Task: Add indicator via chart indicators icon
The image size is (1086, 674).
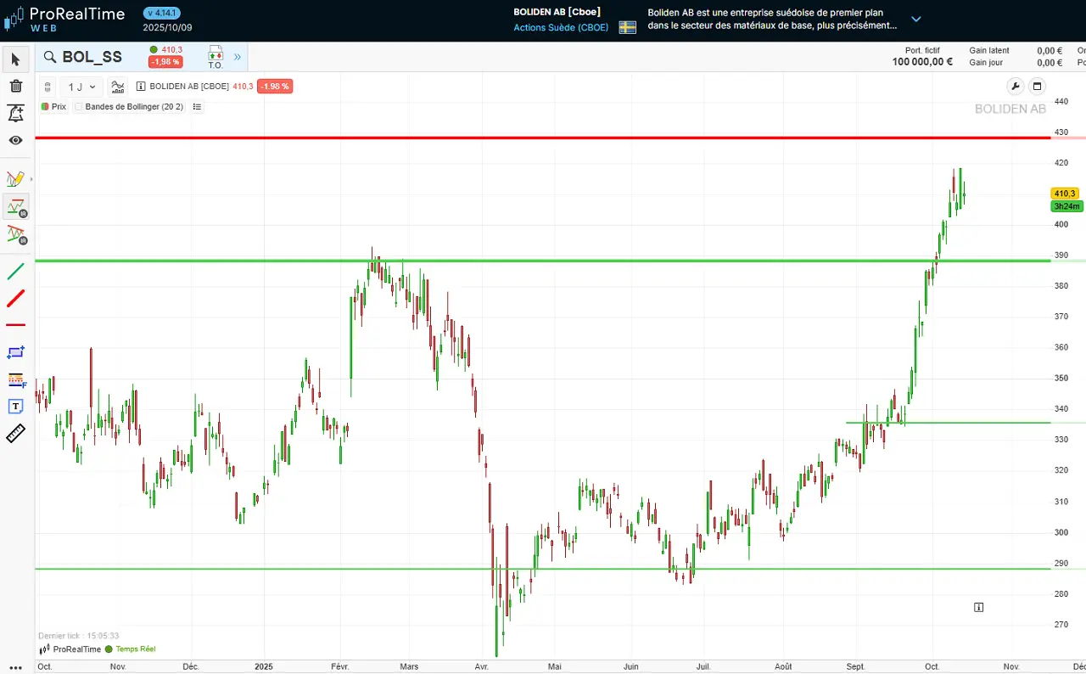Action: tap(118, 87)
